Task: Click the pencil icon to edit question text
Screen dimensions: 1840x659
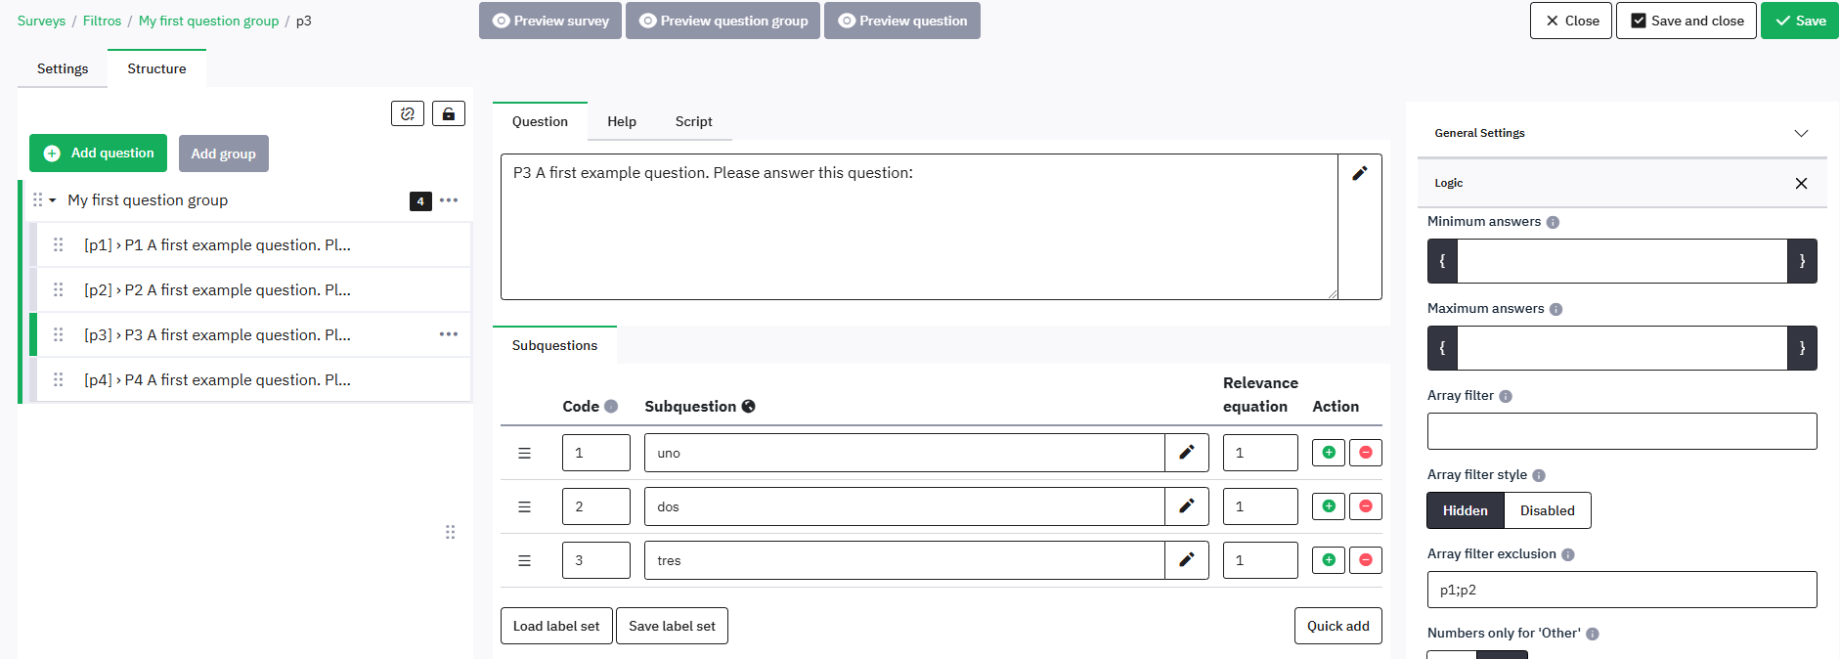Action: (1359, 174)
